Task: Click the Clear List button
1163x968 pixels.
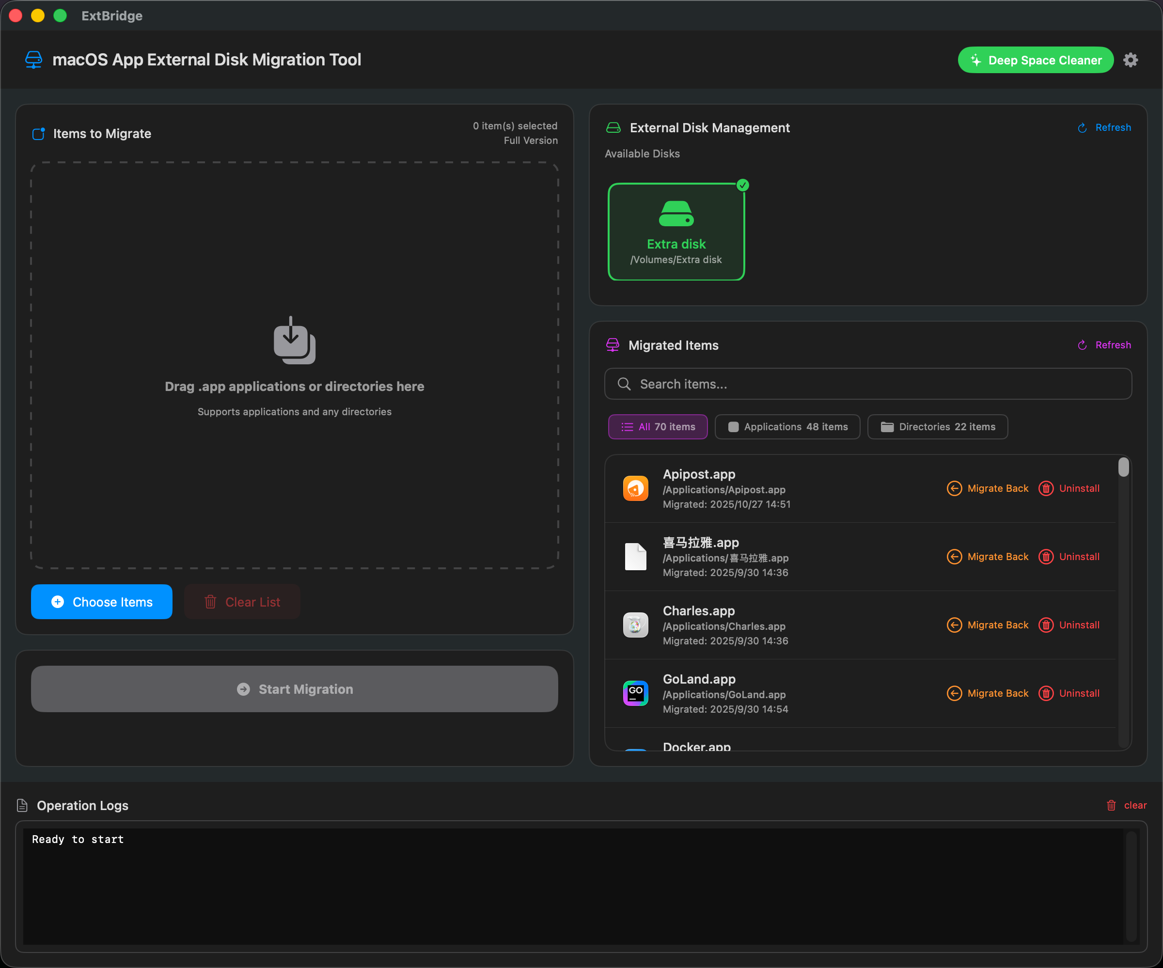Action: [242, 602]
